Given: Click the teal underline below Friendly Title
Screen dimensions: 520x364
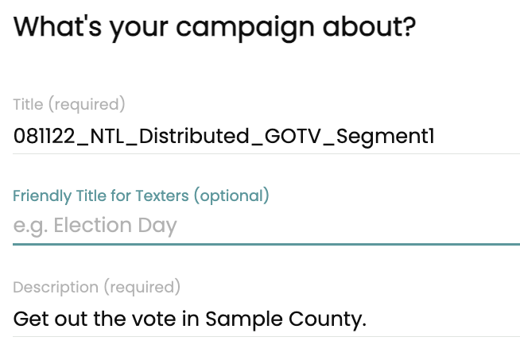Looking at the screenshot, I should click(x=266, y=244).
